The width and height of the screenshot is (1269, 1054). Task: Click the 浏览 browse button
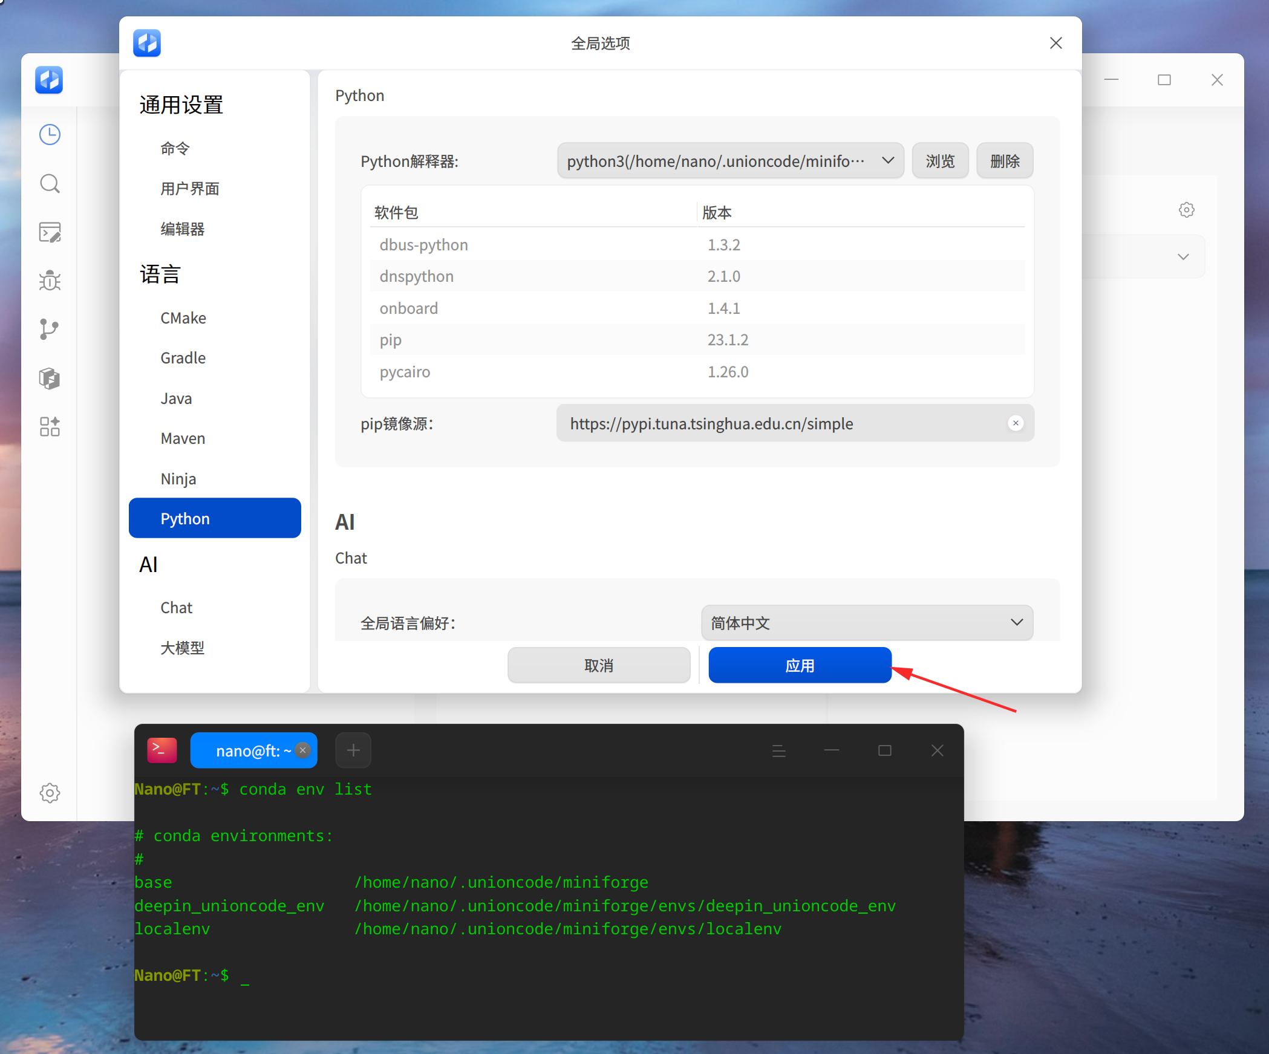pyautogui.click(x=940, y=161)
